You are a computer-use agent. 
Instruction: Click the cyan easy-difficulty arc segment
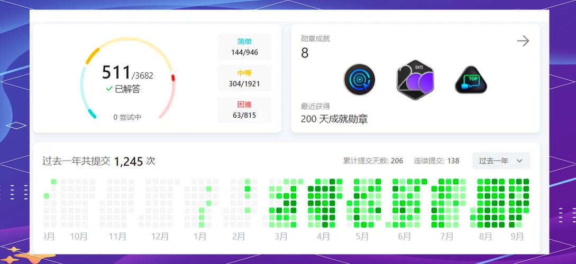(92, 114)
